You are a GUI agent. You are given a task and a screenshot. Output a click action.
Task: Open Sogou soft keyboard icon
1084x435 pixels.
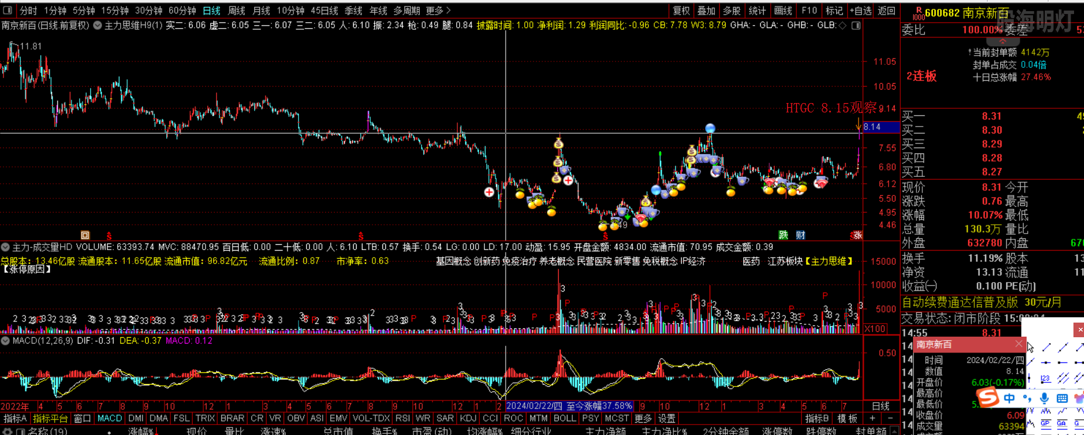tap(1062, 399)
